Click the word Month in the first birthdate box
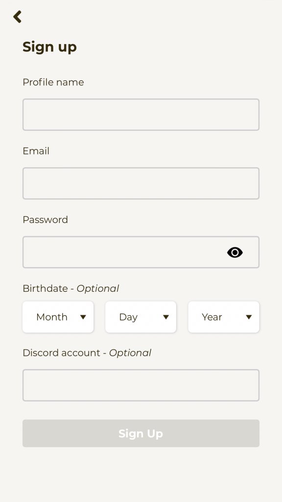The image size is (282, 502). [x=52, y=317]
